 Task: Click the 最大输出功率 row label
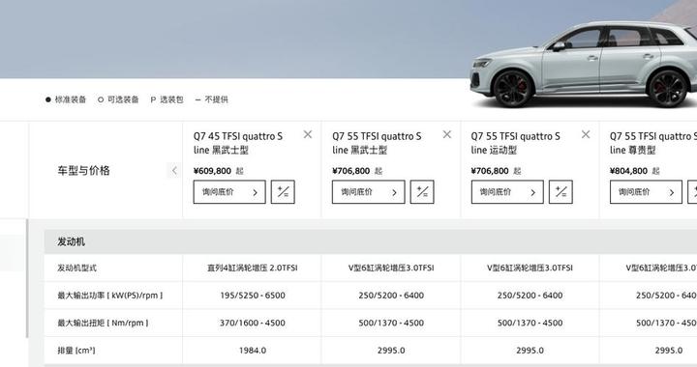pyautogui.click(x=109, y=296)
